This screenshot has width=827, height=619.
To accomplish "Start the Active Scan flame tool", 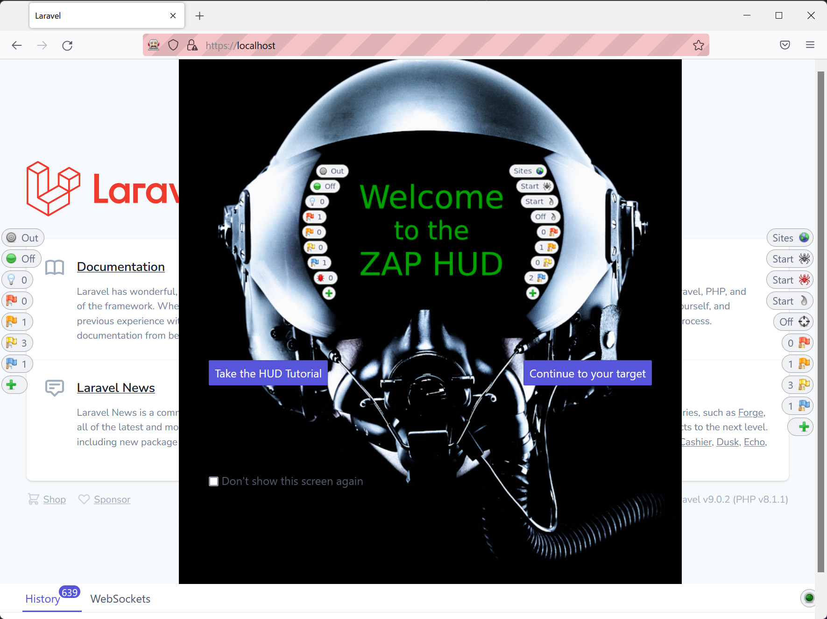I will 790,301.
